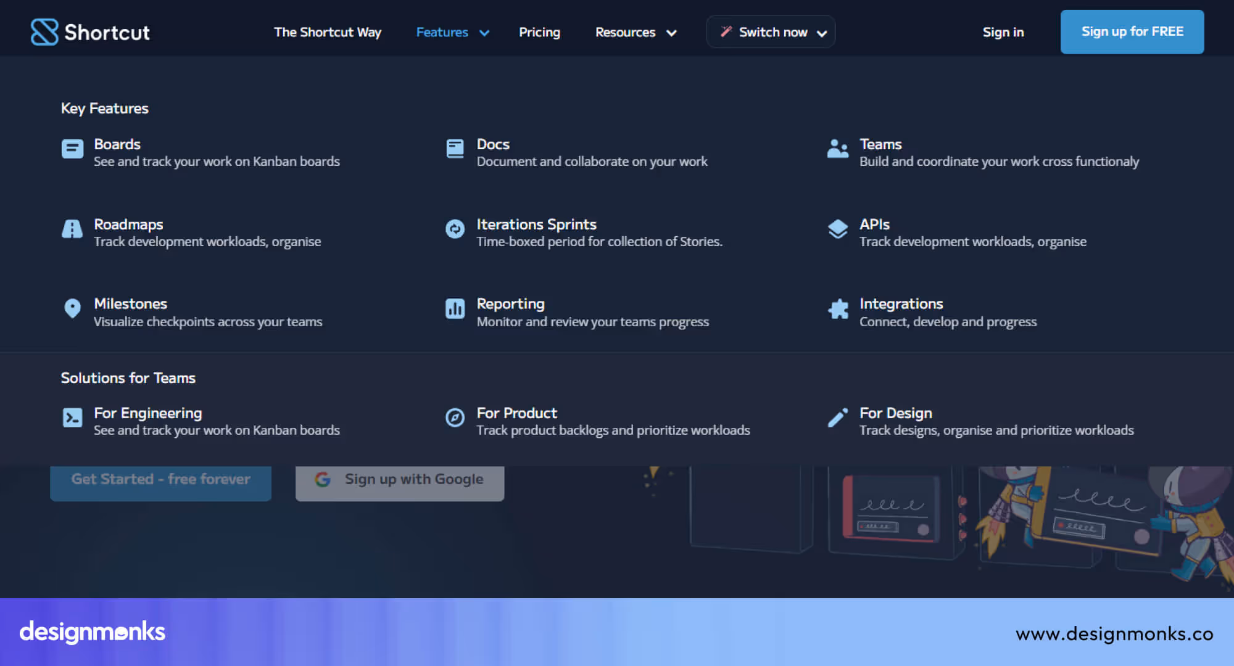Click the Boards kanban icon

pyautogui.click(x=72, y=149)
